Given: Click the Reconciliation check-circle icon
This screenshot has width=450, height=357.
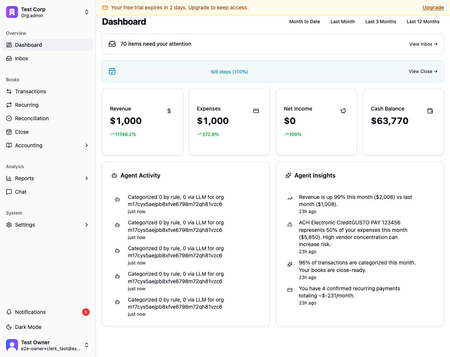Looking at the screenshot, I should click(x=9, y=118).
